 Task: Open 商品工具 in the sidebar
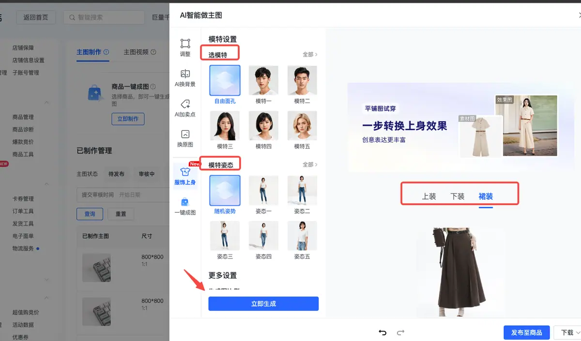pos(23,154)
